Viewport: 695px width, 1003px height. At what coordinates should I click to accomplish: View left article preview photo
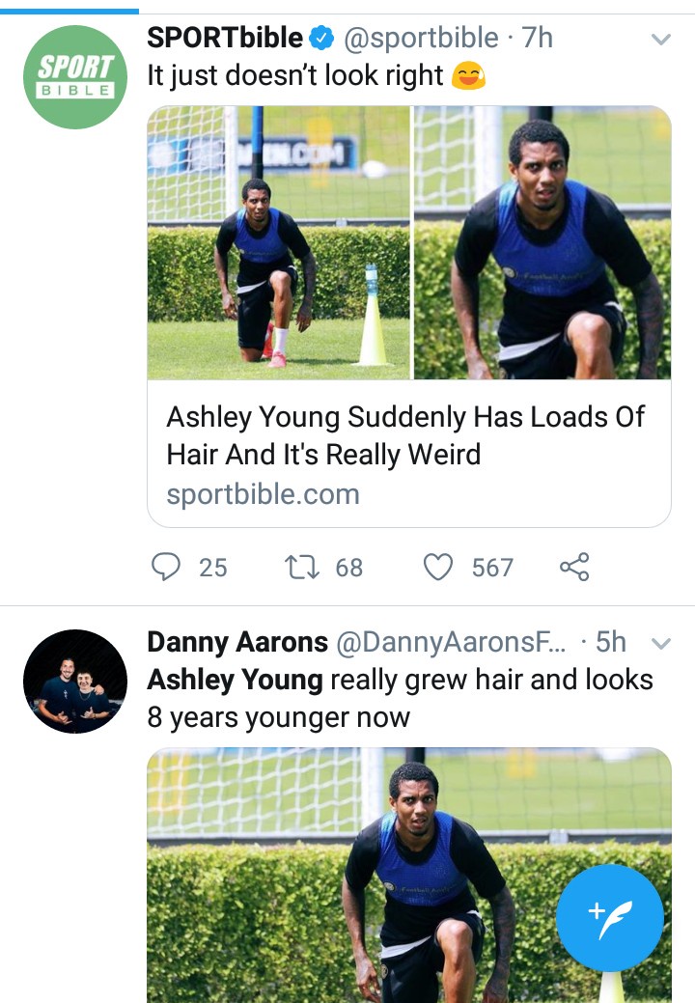pos(279,241)
